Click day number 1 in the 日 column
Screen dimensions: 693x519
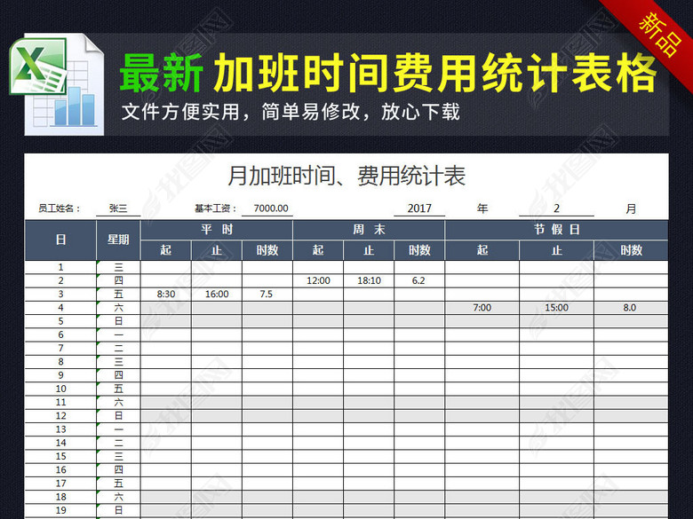60,267
